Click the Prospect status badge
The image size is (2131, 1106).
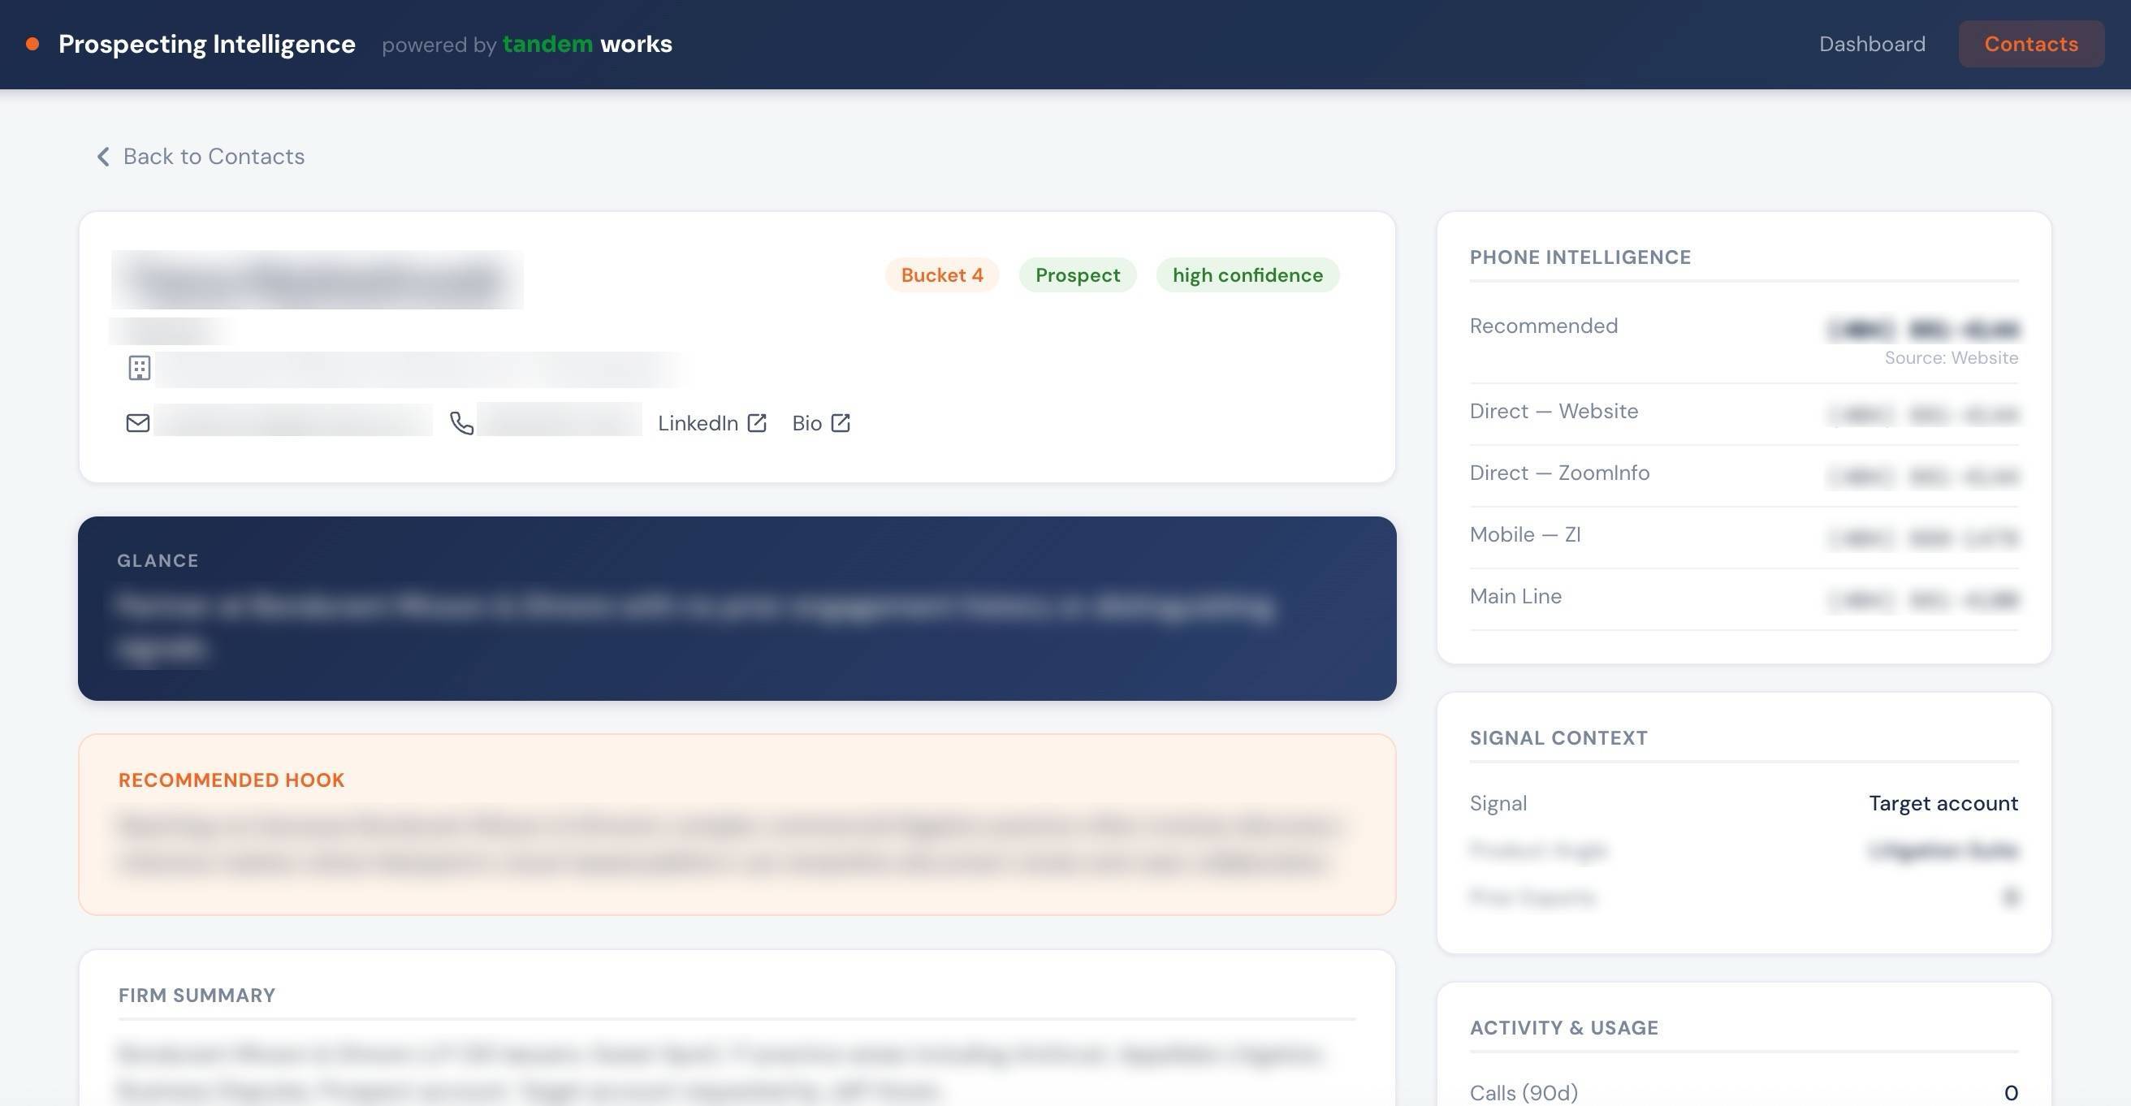click(x=1077, y=275)
